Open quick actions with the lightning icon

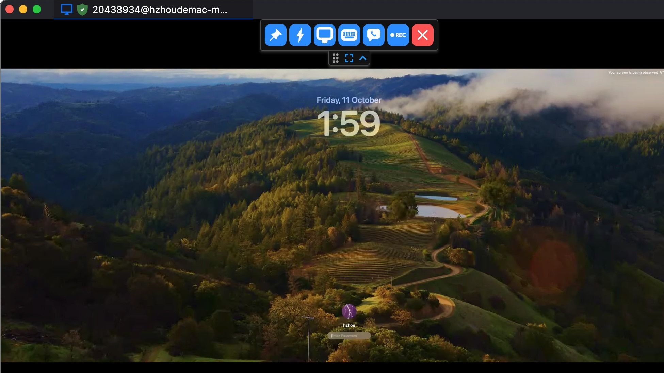(300, 35)
